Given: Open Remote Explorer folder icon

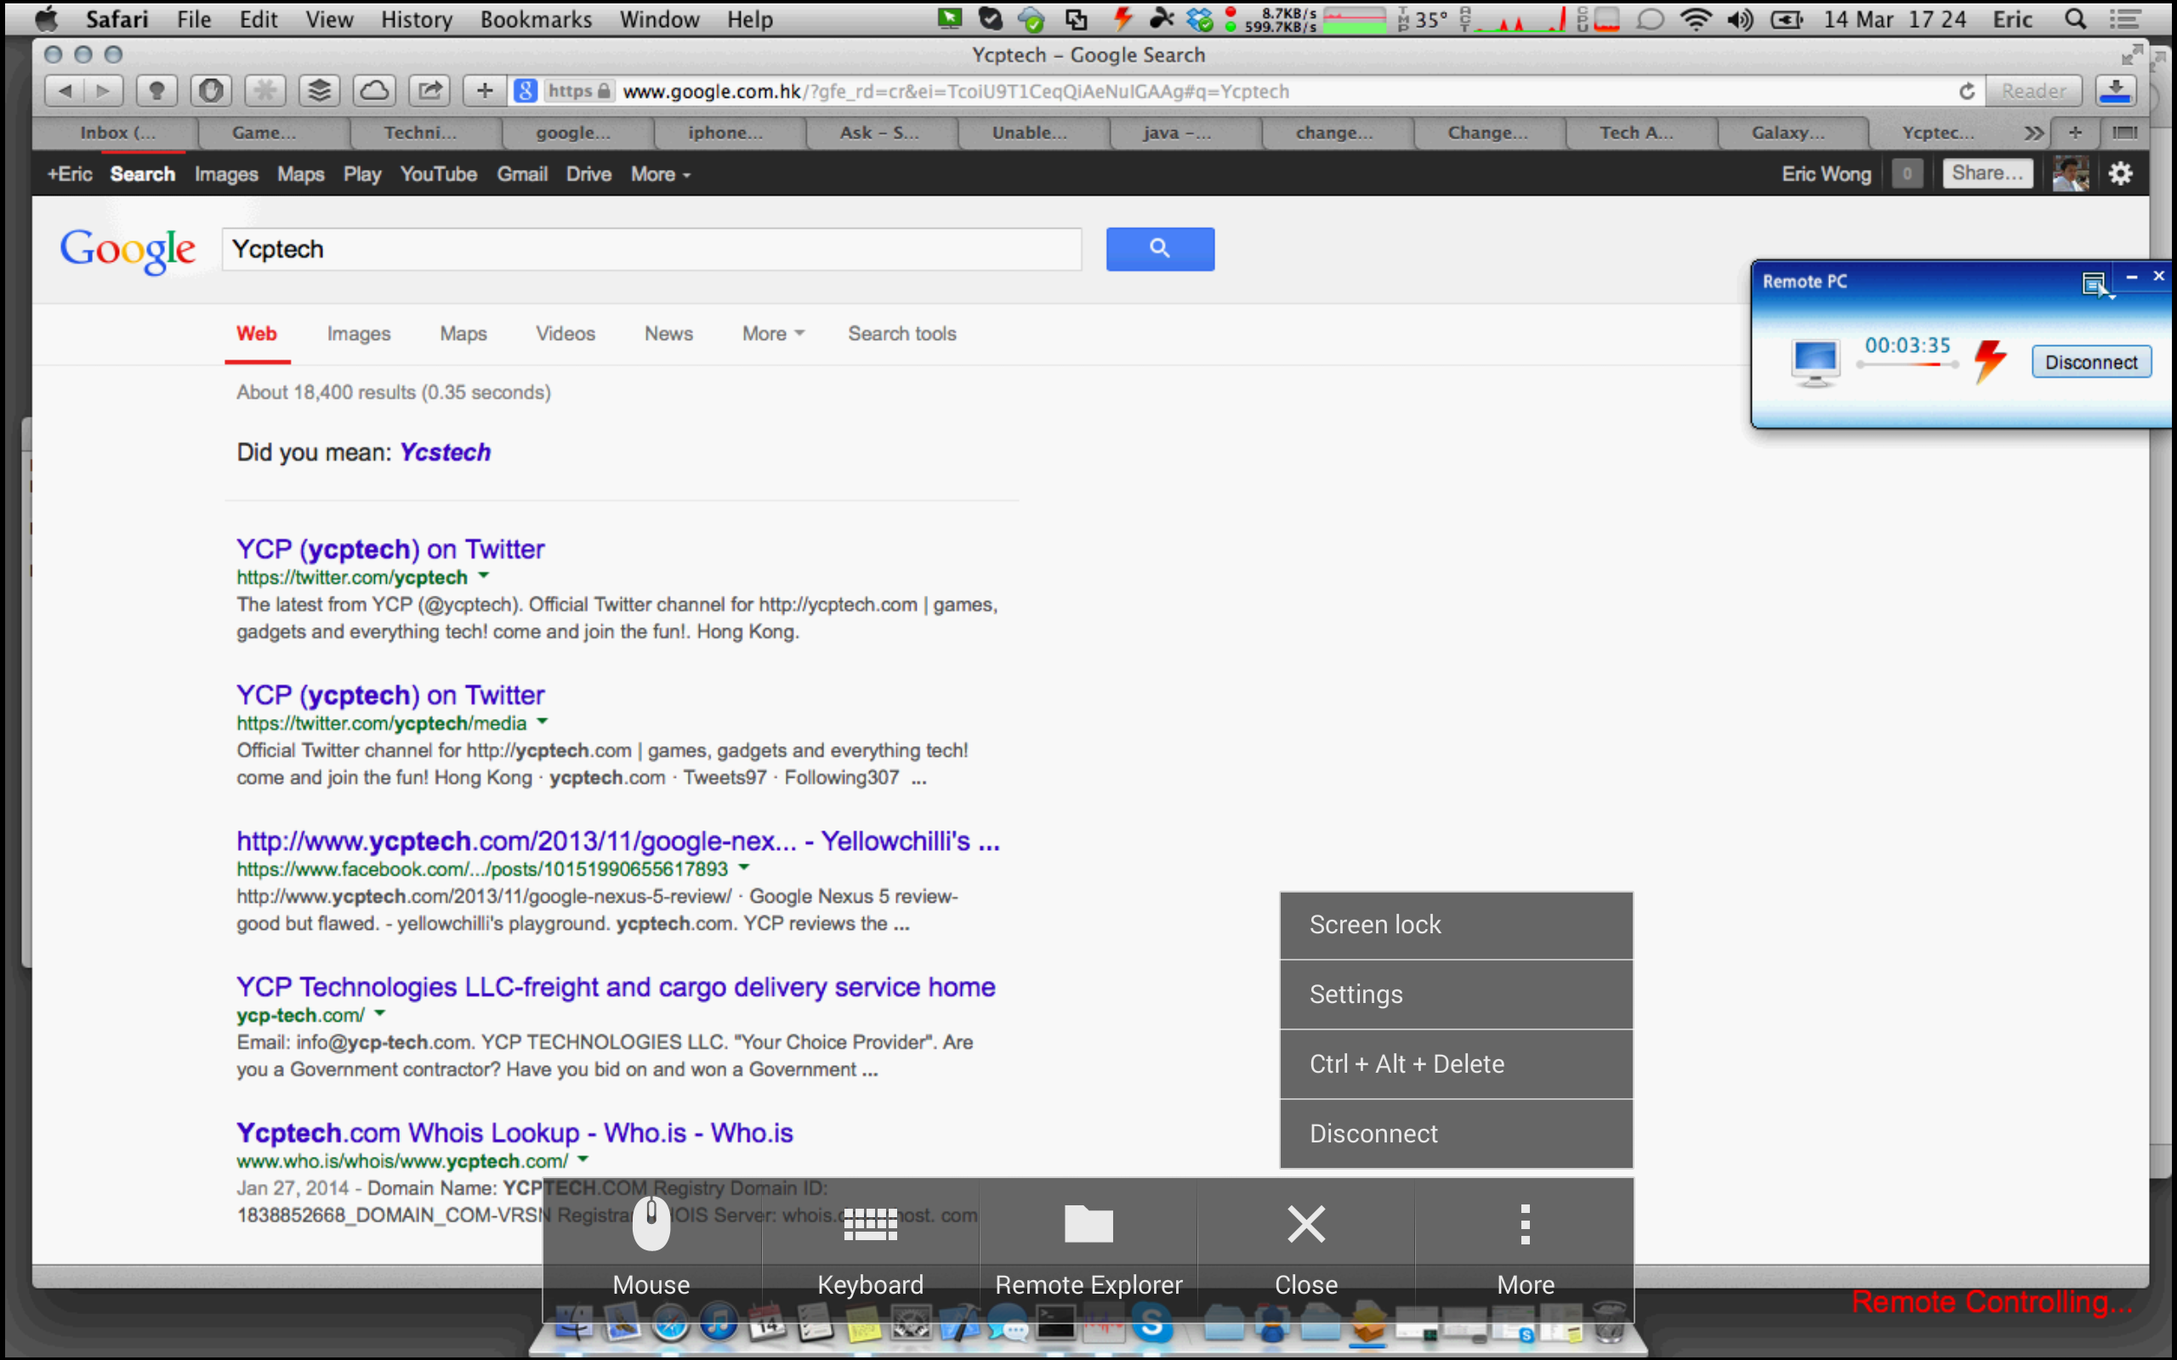Looking at the screenshot, I should [1088, 1223].
